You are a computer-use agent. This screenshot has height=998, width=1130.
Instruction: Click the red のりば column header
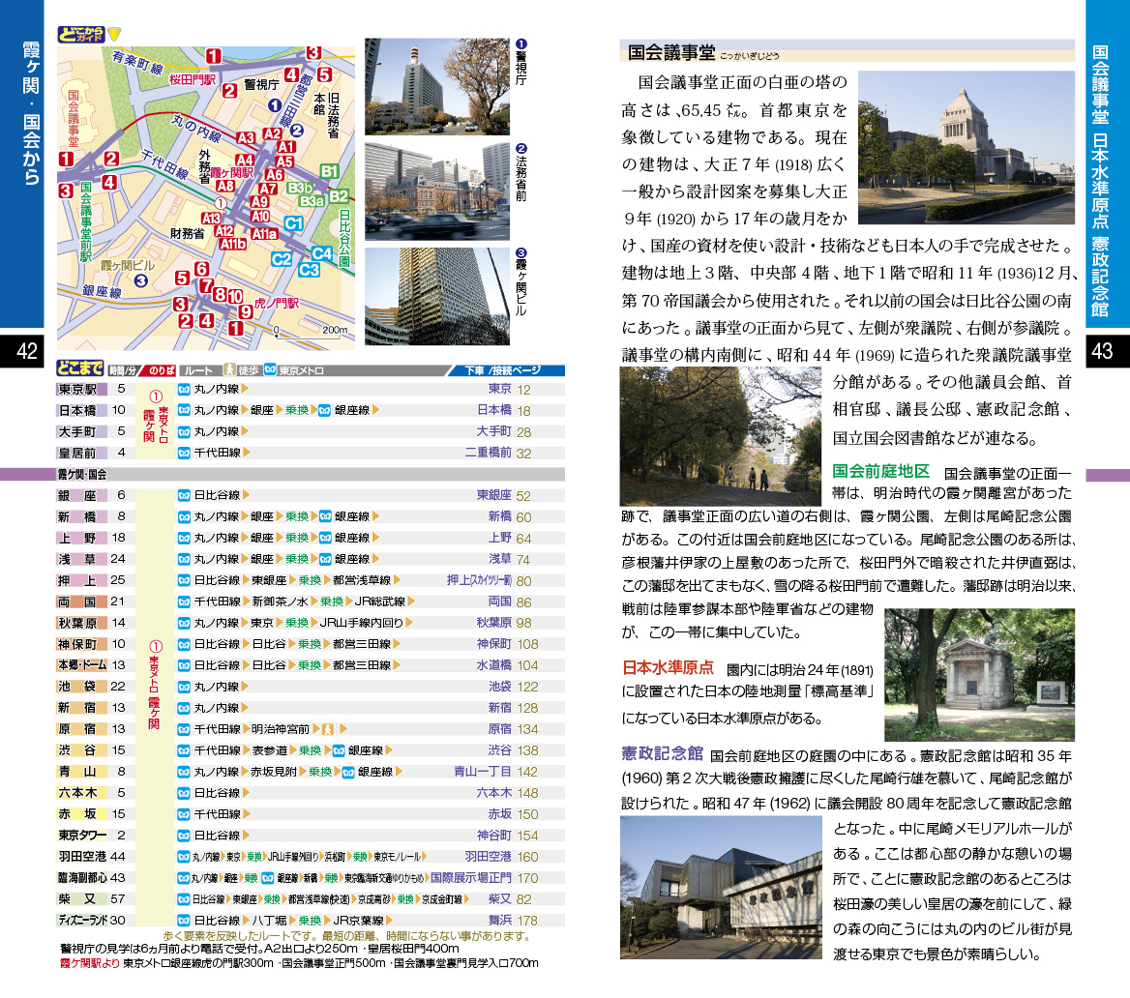[x=163, y=370]
